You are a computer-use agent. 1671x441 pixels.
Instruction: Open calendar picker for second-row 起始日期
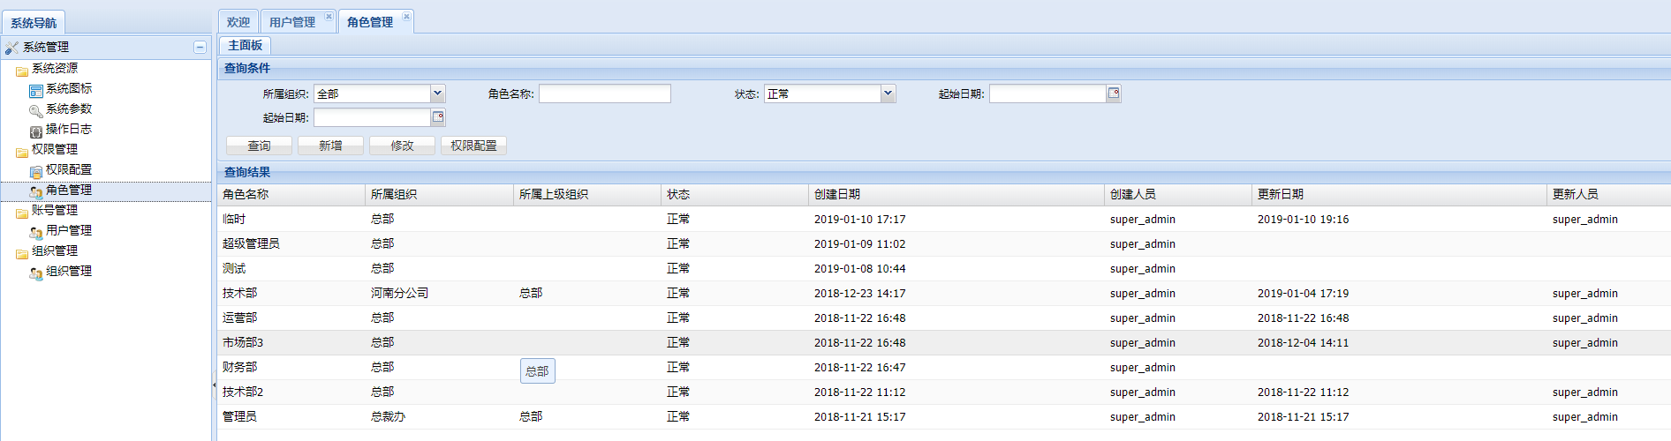click(438, 117)
